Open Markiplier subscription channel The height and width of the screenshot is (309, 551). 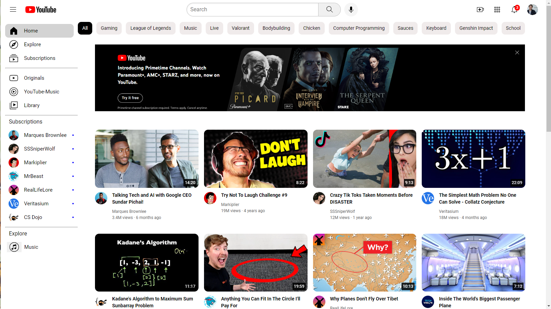(41, 163)
